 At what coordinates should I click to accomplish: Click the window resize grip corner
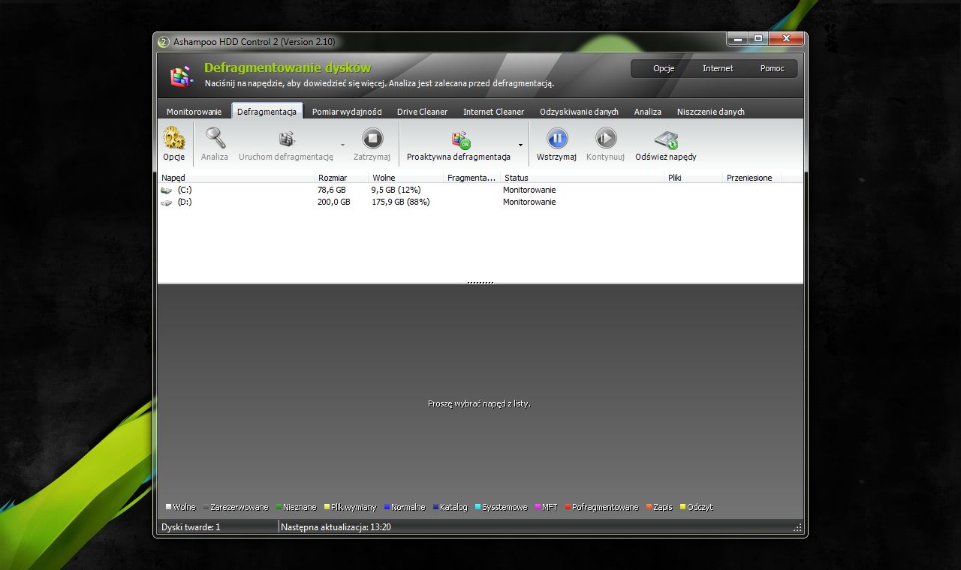tap(797, 528)
